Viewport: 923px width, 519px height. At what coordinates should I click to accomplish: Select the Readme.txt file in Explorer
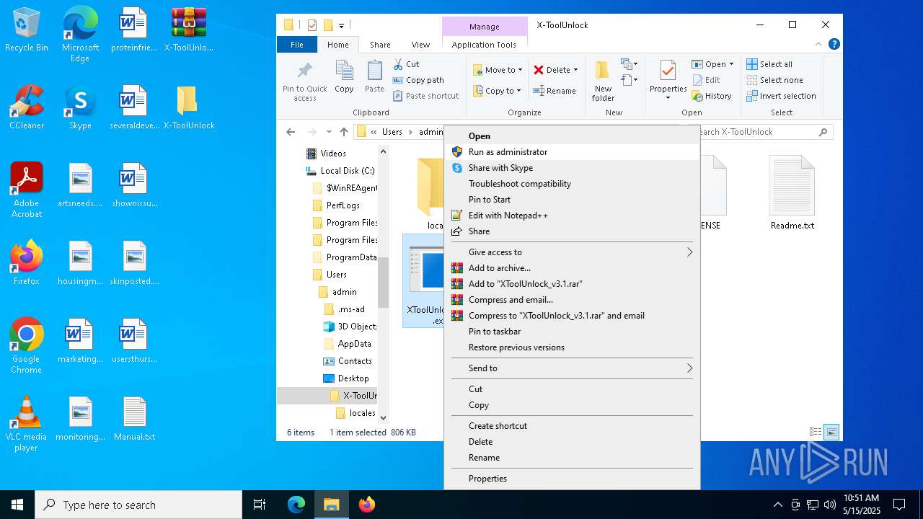[x=792, y=192]
